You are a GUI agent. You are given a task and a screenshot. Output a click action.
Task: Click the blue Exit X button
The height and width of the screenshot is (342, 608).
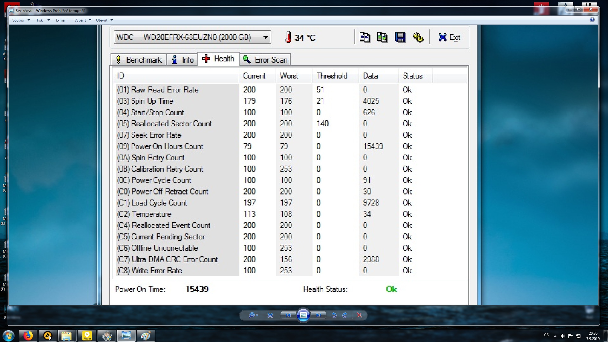coord(449,37)
